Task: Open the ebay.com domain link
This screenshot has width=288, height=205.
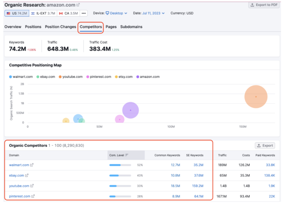Action: click(x=17, y=176)
